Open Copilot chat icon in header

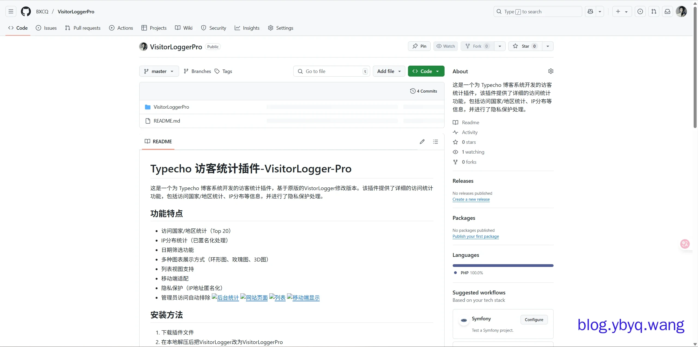tap(590, 11)
